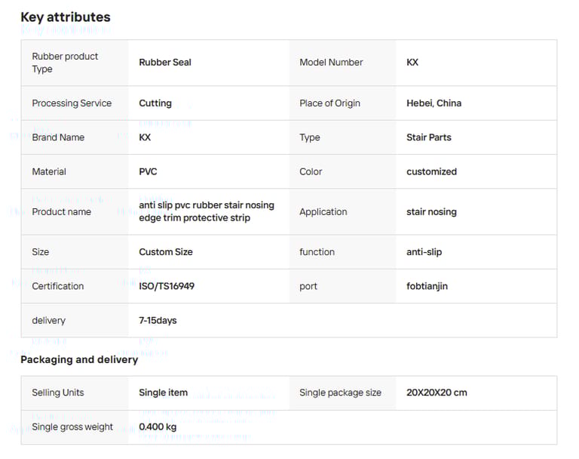Screen dimensions: 579x459
Task: Select the Cutting value text
Action: coord(155,103)
